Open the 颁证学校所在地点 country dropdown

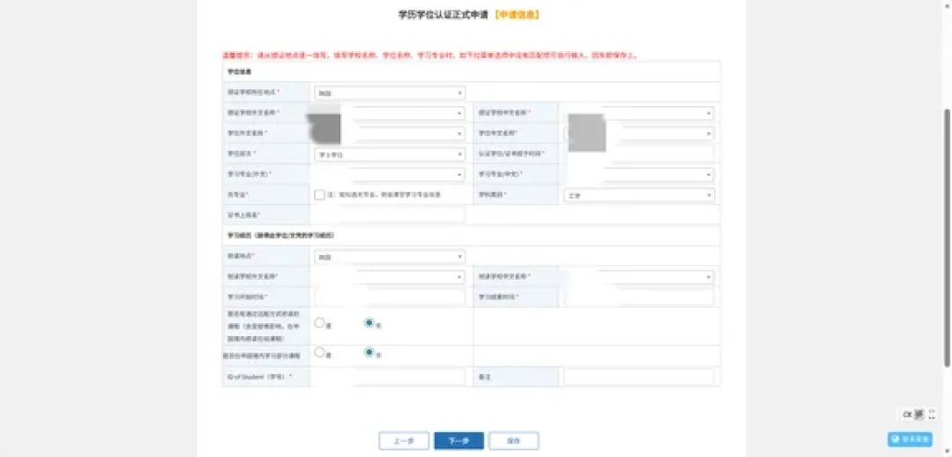pyautogui.click(x=390, y=93)
